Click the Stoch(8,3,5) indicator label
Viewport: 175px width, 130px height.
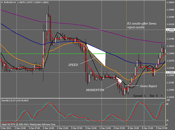(x=15, y=100)
